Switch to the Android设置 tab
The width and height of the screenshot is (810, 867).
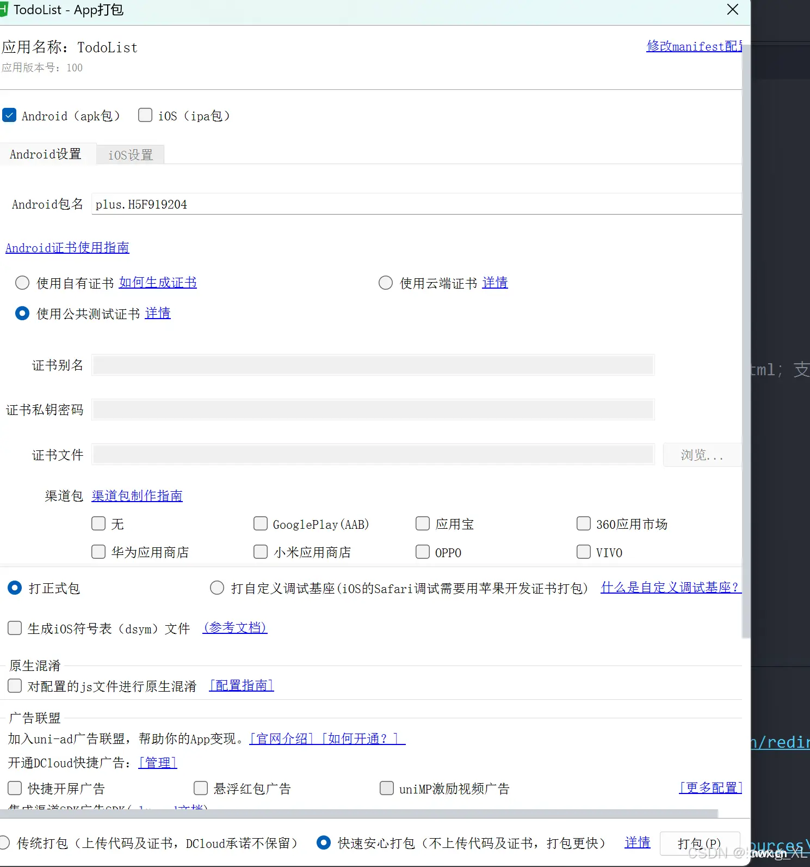click(46, 154)
